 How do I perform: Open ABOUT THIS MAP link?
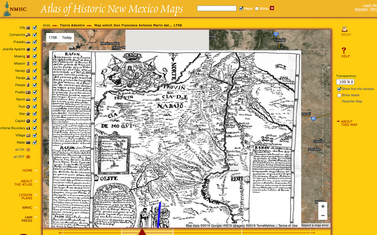coord(349,123)
